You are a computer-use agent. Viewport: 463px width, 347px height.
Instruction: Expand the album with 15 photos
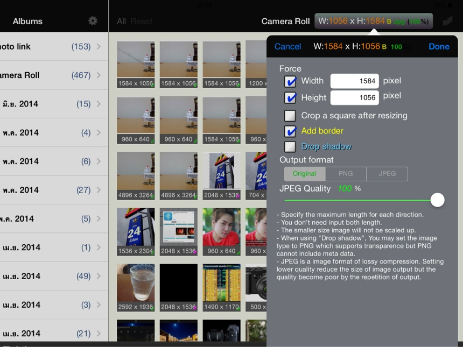coord(54,104)
